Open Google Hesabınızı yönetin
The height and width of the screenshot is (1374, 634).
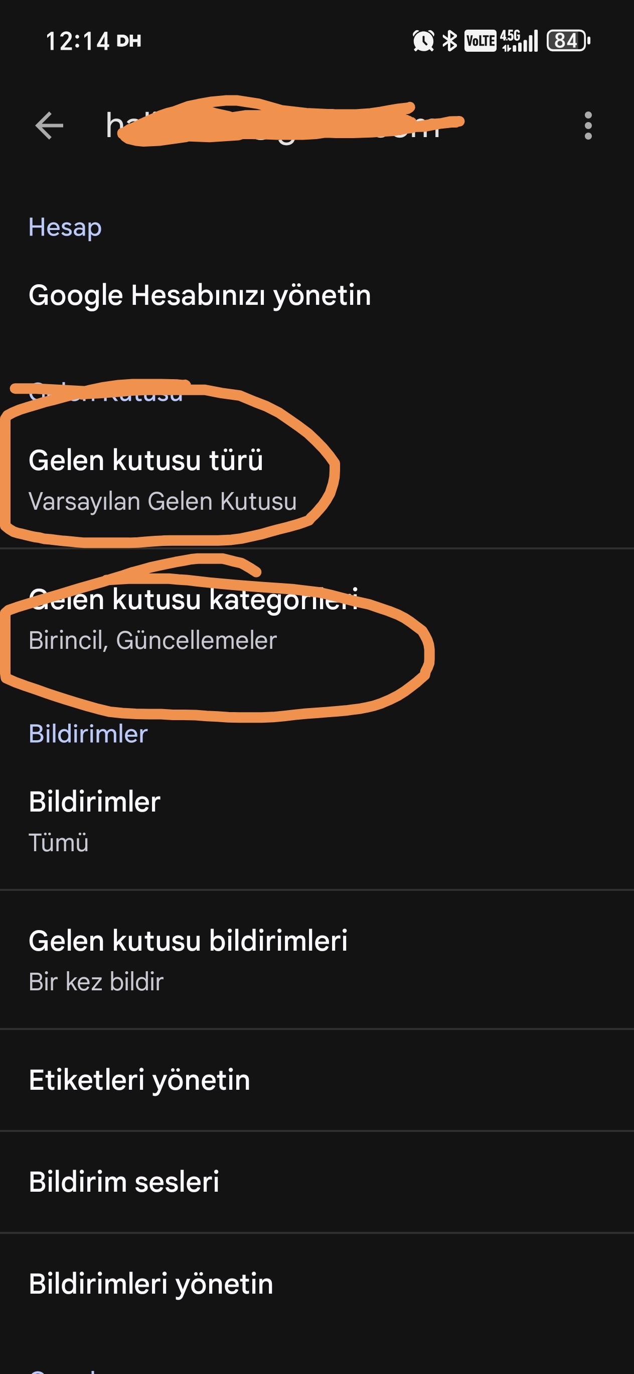click(317, 295)
